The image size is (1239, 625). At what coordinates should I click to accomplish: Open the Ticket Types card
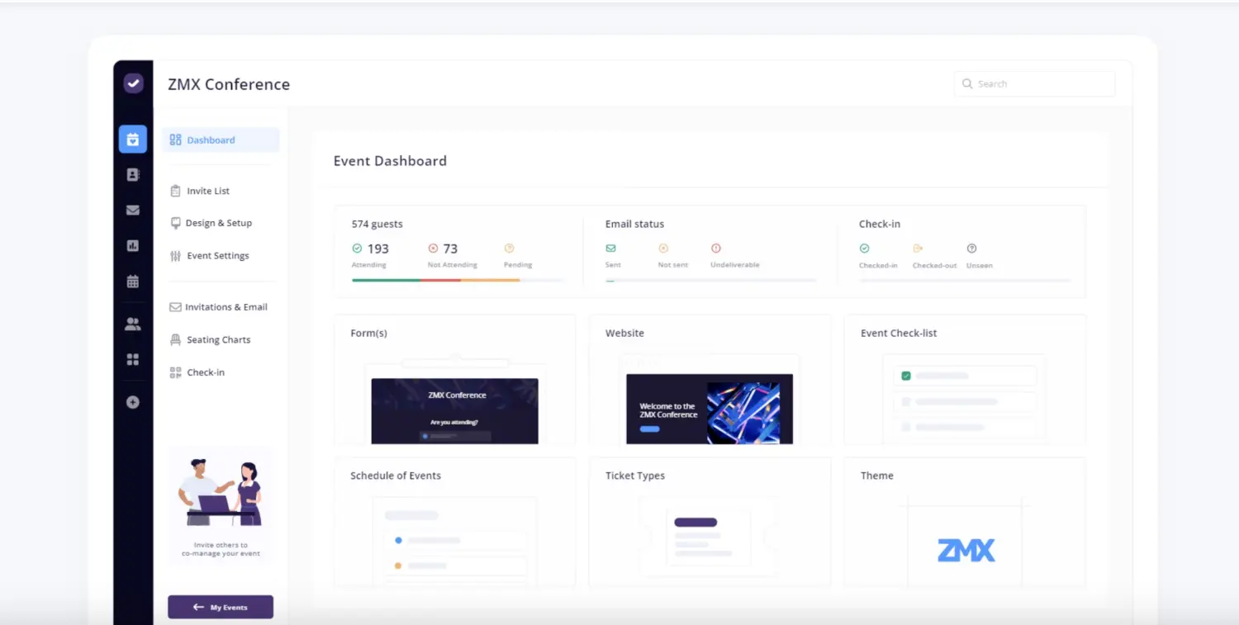[x=710, y=523]
